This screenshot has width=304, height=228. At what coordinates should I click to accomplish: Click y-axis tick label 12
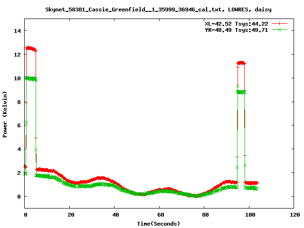click(17, 55)
